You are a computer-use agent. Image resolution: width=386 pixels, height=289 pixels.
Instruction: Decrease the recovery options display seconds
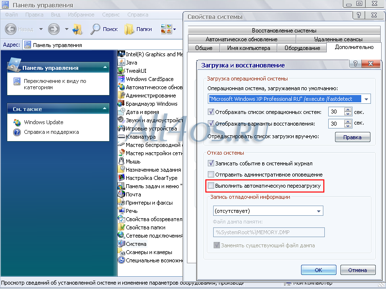point(348,125)
